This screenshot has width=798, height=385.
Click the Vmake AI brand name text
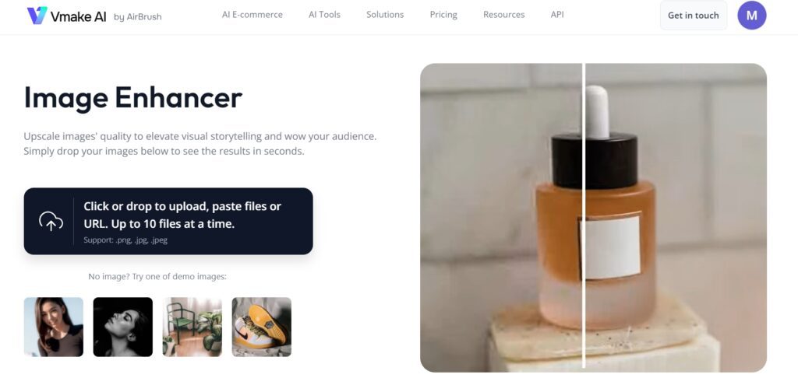tap(79, 16)
